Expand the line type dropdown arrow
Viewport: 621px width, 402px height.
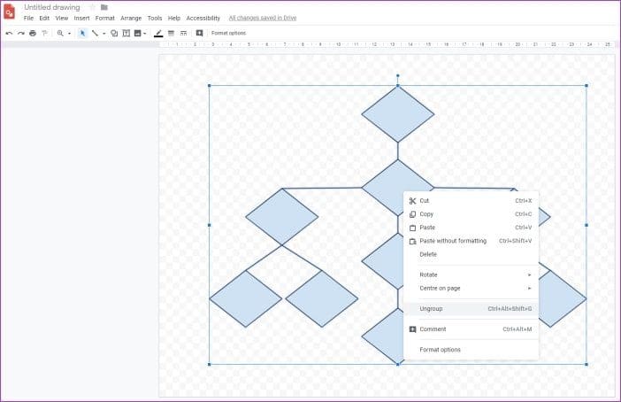[104, 34]
